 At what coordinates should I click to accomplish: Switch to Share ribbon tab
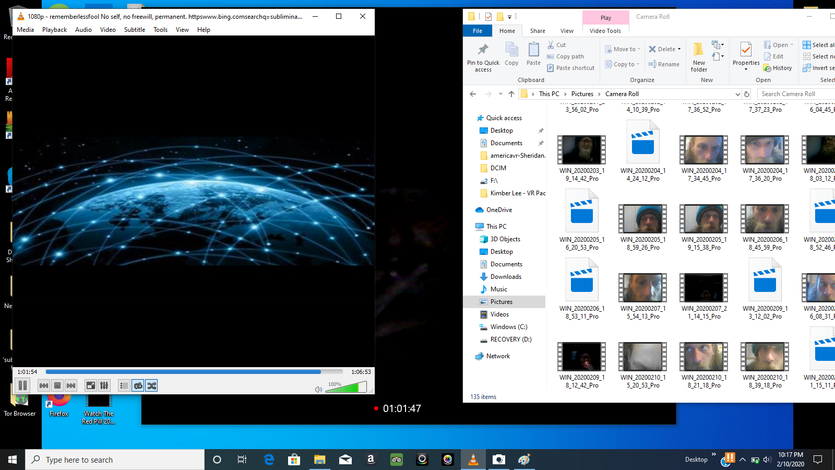(538, 31)
